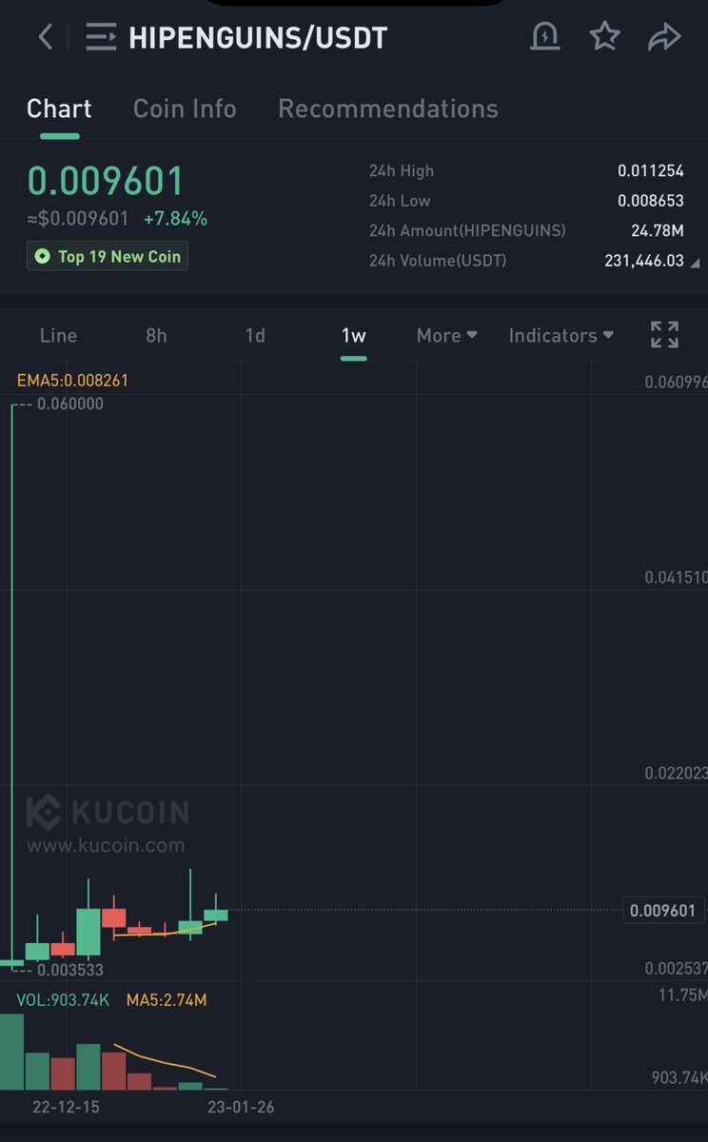Tap the latest green weekly candle

[216, 915]
